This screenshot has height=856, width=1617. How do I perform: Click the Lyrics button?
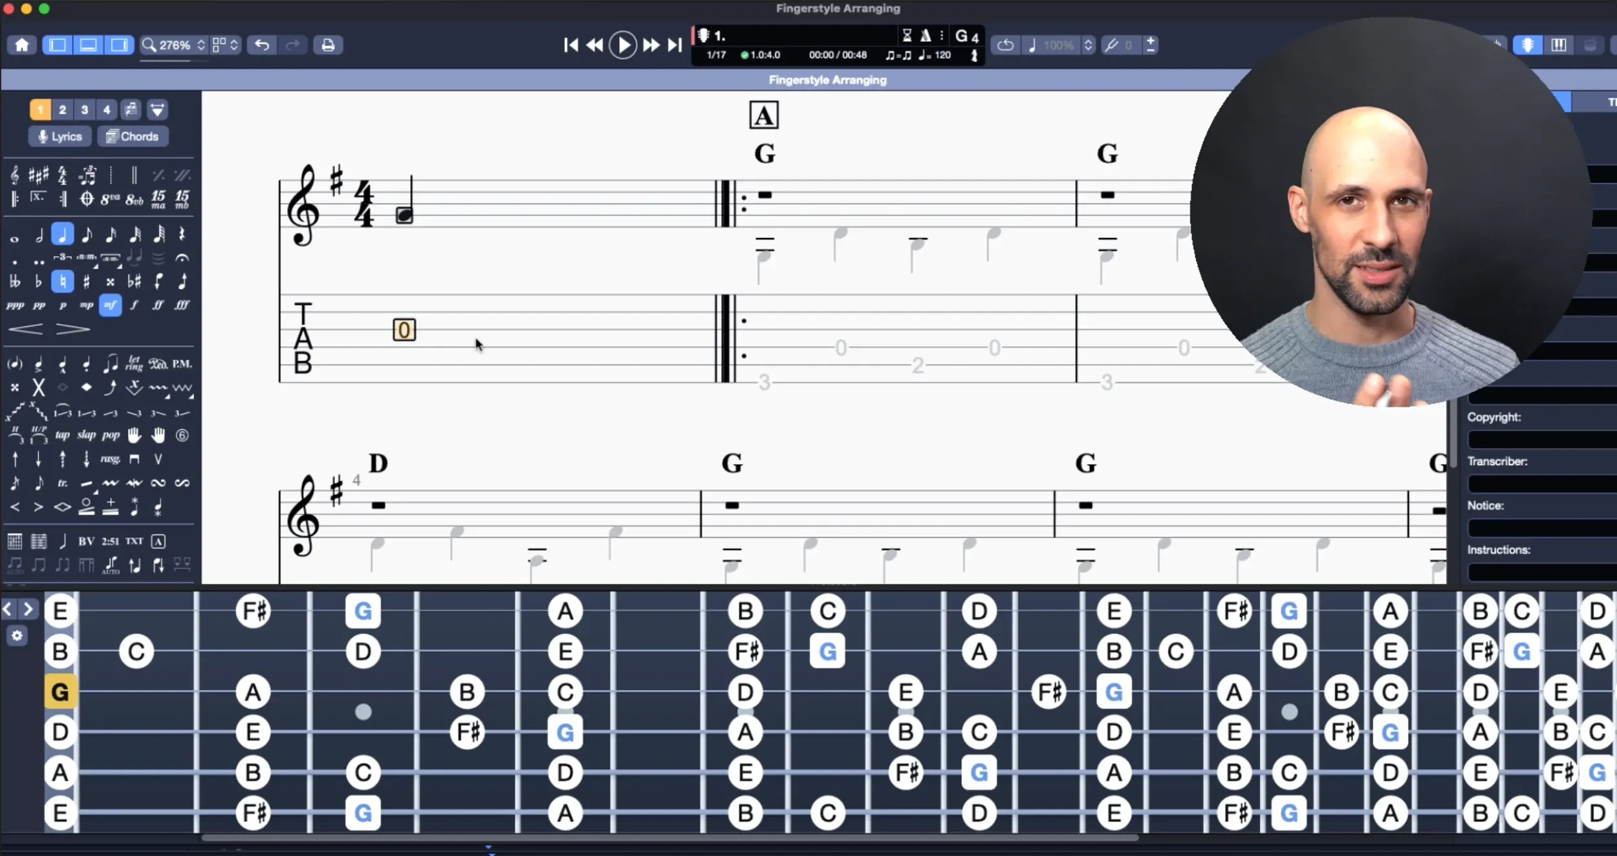pyautogui.click(x=60, y=136)
